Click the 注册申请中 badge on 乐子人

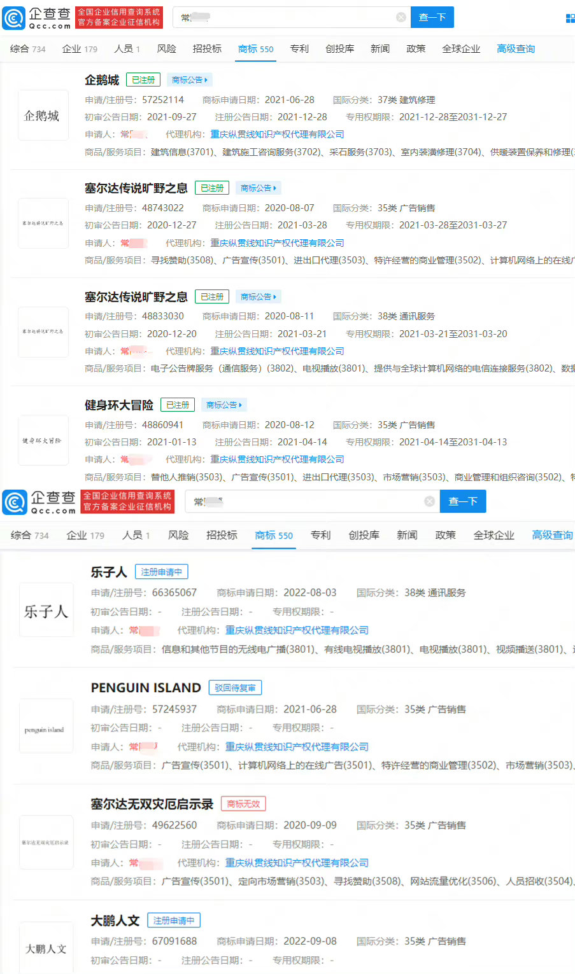click(161, 571)
